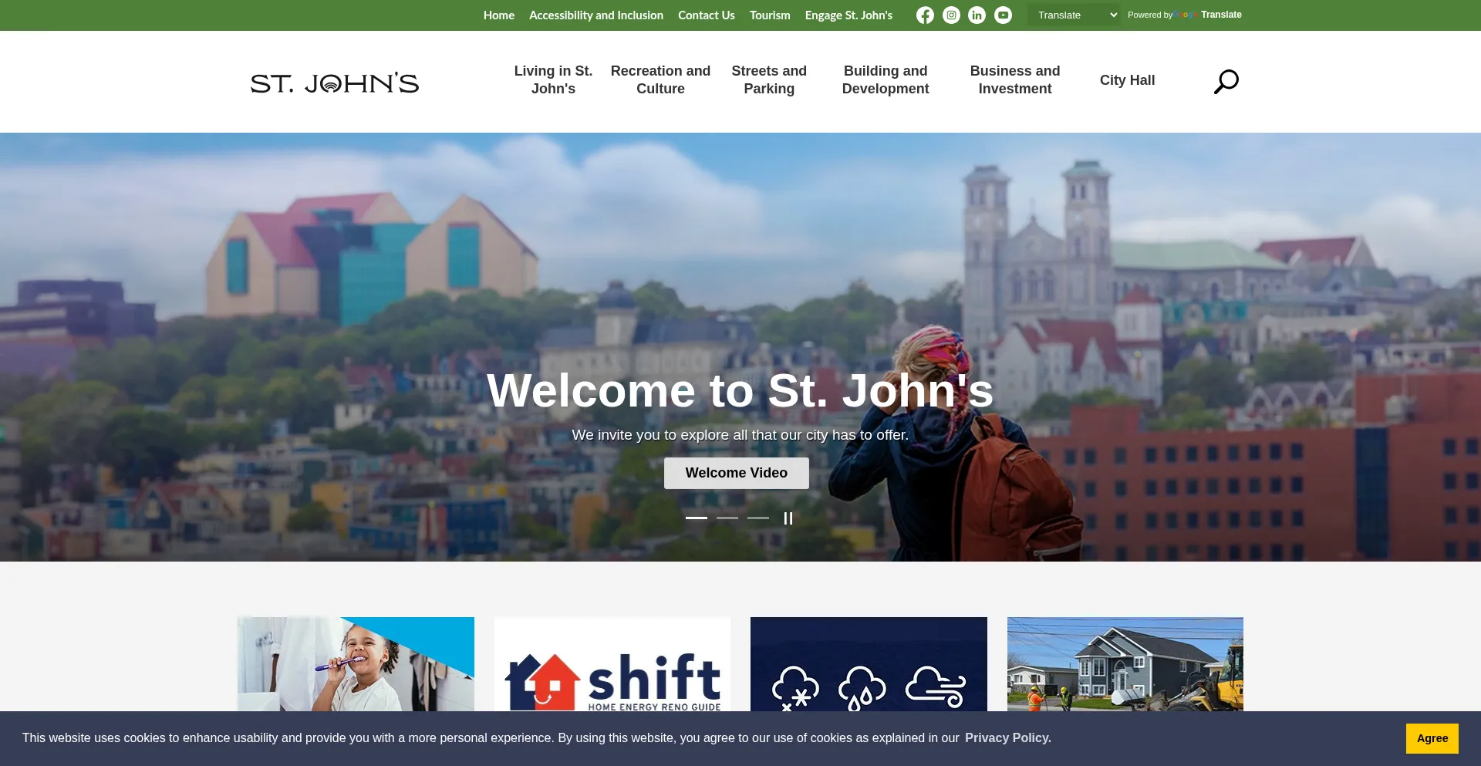Image resolution: width=1481 pixels, height=766 pixels.
Task: Open the site search magnifier
Action: tap(1226, 81)
